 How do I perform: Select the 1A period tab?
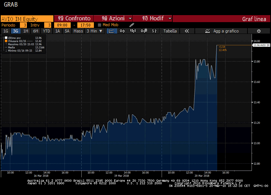57,31
